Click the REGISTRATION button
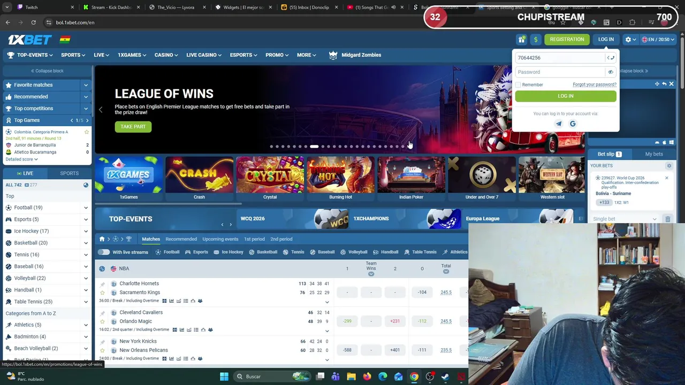This screenshot has height=385, width=685. 567,40
